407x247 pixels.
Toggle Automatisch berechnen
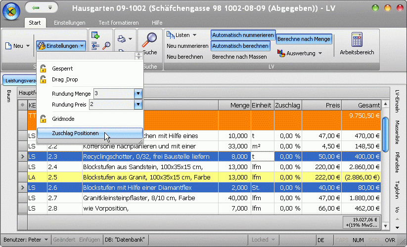240,46
